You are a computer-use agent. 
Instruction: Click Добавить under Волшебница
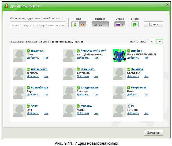coord(33,95)
